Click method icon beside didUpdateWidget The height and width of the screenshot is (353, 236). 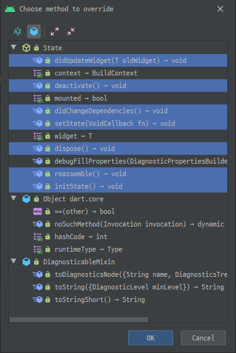[38, 60]
